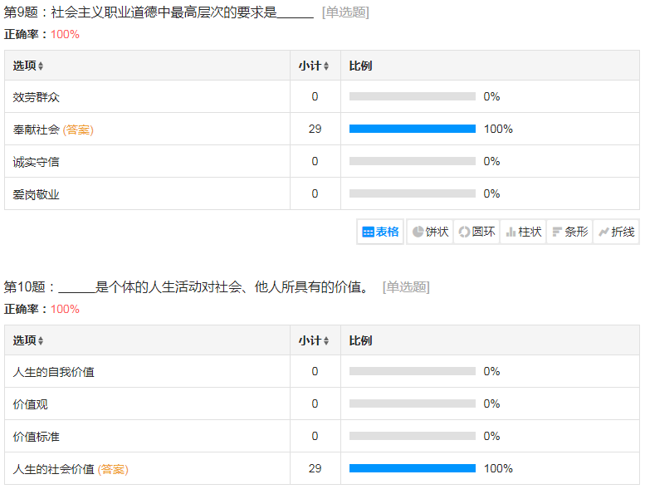
Task: Click the 100% bar for 奉献社会
Action: [413, 129]
